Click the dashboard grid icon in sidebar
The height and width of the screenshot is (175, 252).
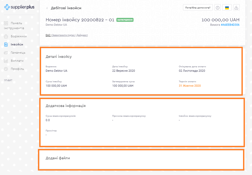(x=6, y=23)
